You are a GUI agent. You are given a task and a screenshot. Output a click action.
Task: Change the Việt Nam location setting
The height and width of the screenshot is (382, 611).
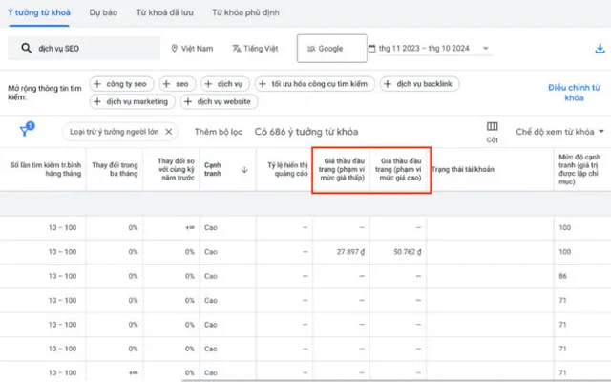(x=192, y=49)
